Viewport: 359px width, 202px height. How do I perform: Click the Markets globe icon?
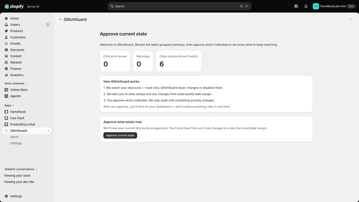click(x=6, y=62)
